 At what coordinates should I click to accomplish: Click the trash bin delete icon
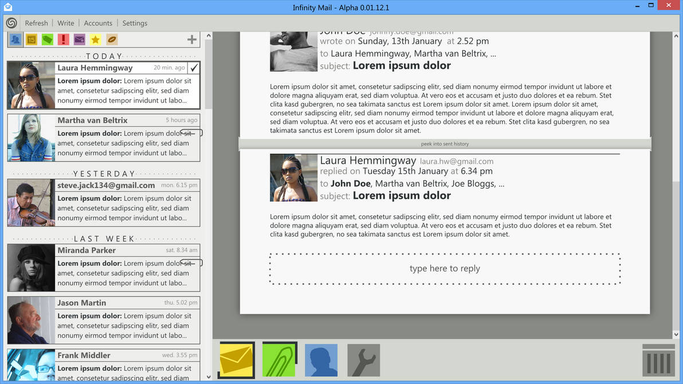[x=658, y=360]
